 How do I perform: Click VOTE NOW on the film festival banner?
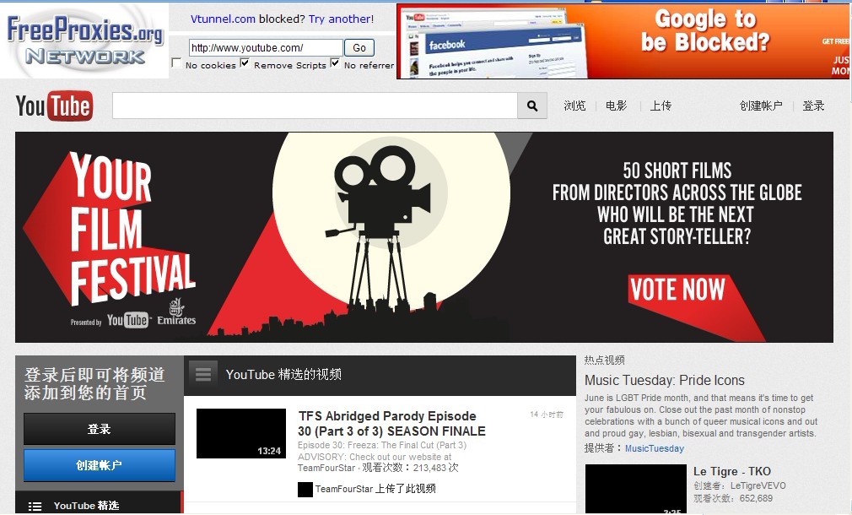(677, 289)
